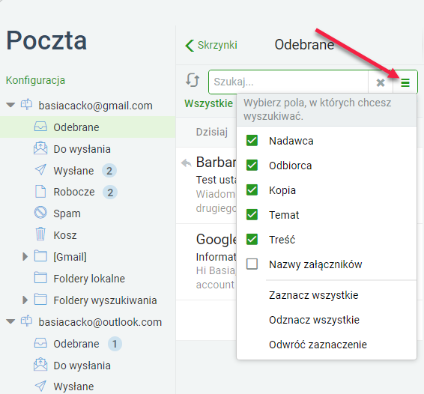This screenshot has width=424, height=394.
Task: Select the Wszystkie filter tab
Action: tap(208, 103)
